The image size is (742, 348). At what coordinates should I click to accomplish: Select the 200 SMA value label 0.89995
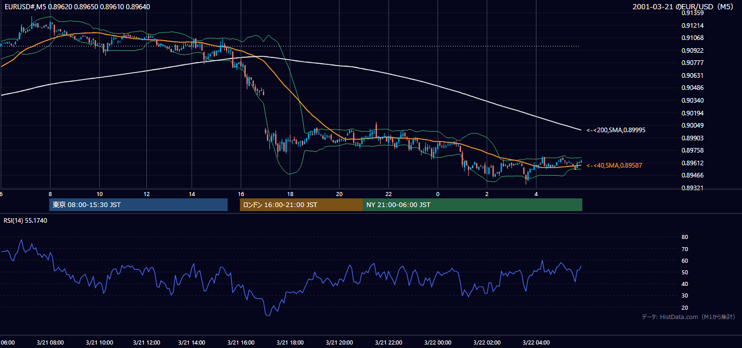(x=616, y=130)
